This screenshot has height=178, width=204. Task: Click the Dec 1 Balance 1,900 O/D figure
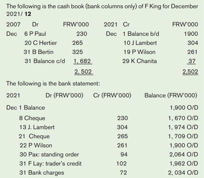pyautogui.click(x=184, y=108)
